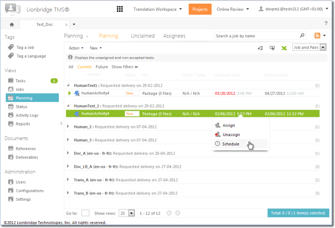The height and width of the screenshot is (228, 335).
Task: Close the Test_Doc tab
Action: coord(67,24)
